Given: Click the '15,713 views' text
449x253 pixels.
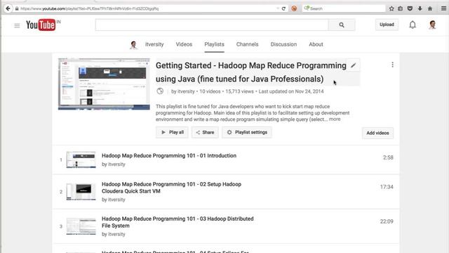Looking at the screenshot, I should (x=239, y=91).
